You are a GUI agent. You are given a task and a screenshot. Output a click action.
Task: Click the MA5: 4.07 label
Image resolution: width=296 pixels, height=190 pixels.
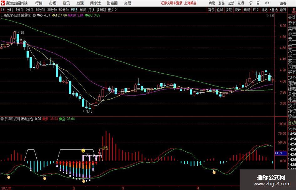(43, 15)
